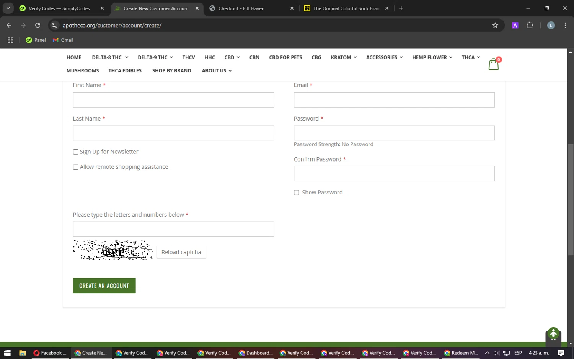Focus the First Name field
This screenshot has height=359, width=574.
point(173,100)
